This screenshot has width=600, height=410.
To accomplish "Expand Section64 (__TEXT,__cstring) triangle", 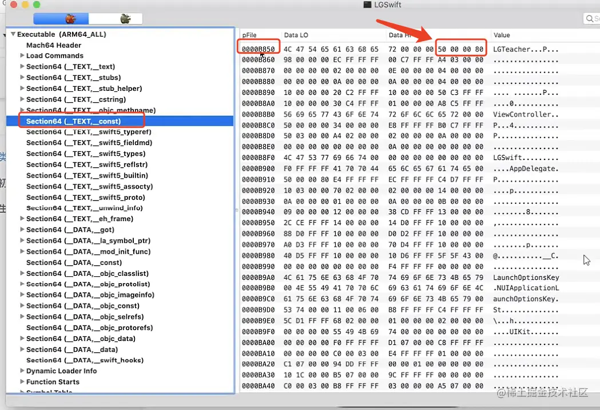I will (x=22, y=99).
